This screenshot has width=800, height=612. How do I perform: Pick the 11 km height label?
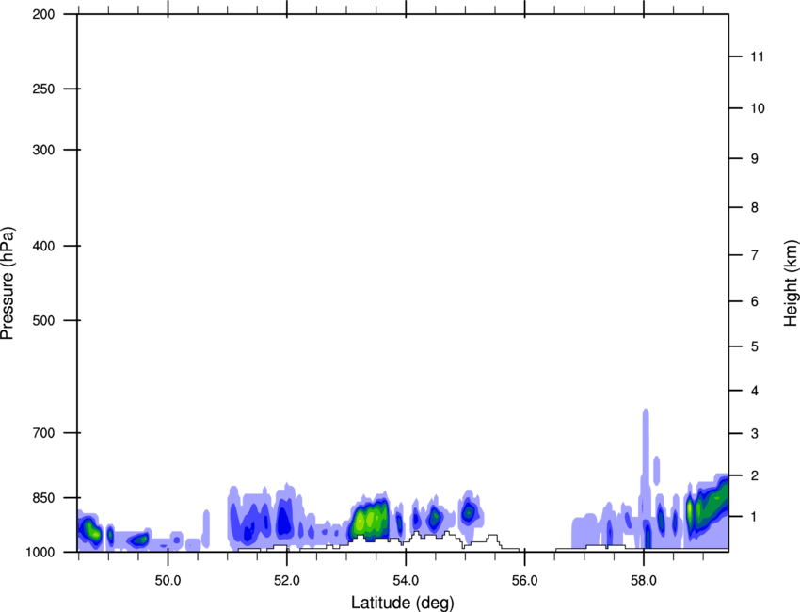coord(758,56)
